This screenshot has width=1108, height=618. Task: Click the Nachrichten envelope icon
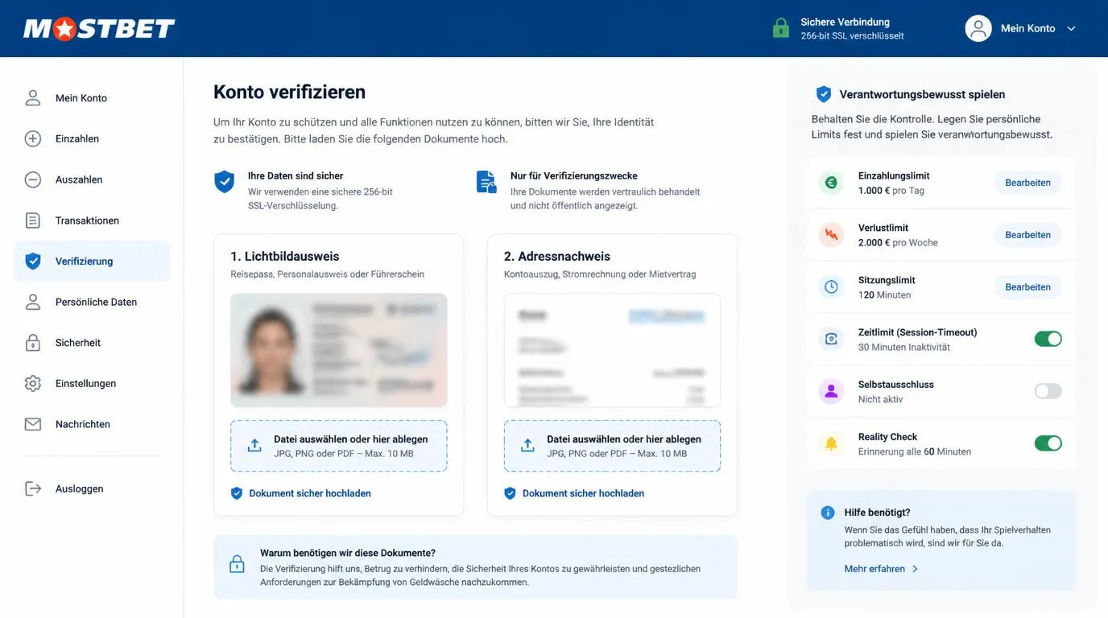coord(33,424)
